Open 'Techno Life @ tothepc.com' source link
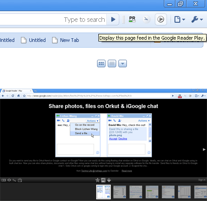This screenshot has height=201, width=207. [94, 171]
